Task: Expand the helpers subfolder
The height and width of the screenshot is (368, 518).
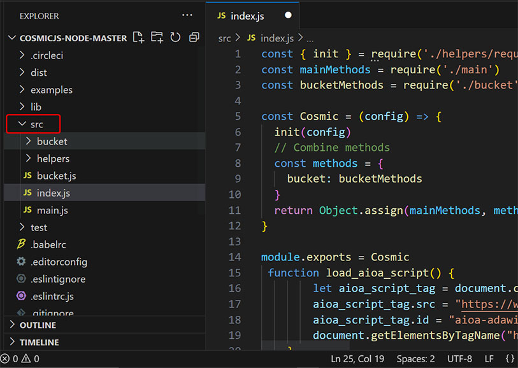Action: [x=29, y=158]
